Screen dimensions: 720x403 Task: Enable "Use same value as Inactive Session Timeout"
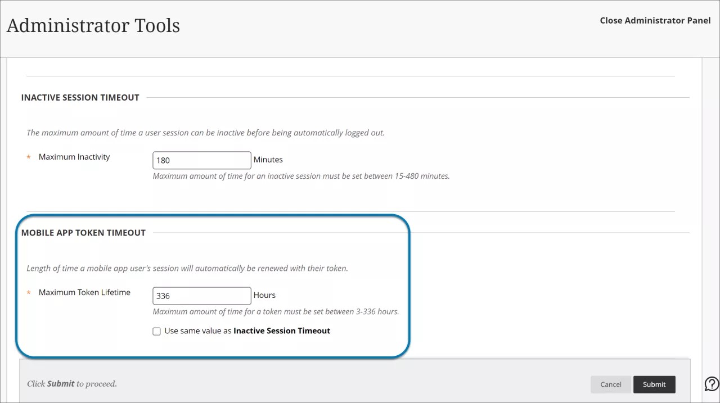click(x=156, y=331)
